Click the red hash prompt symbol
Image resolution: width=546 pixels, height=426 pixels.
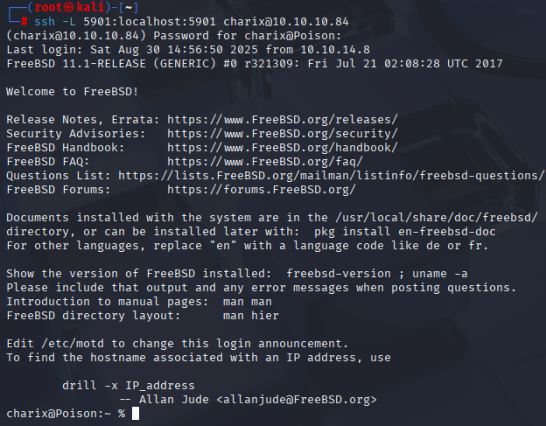(x=24, y=22)
